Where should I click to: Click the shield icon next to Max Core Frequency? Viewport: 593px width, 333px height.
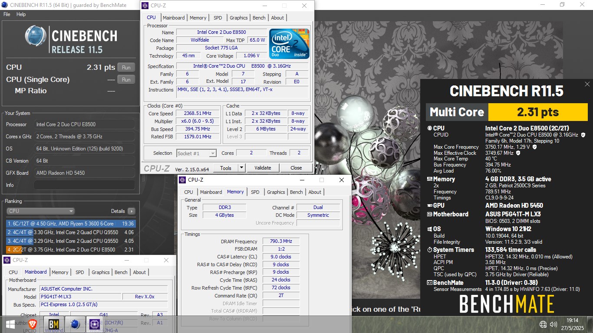tap(534, 147)
